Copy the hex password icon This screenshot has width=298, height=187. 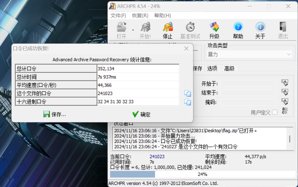[x=188, y=102]
